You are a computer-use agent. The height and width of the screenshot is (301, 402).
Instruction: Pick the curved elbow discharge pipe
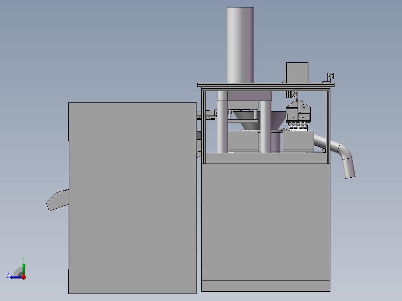click(336, 153)
